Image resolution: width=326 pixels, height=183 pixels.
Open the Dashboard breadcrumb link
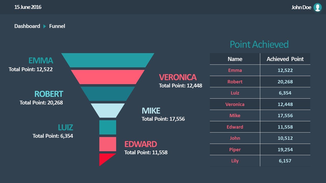click(27, 26)
